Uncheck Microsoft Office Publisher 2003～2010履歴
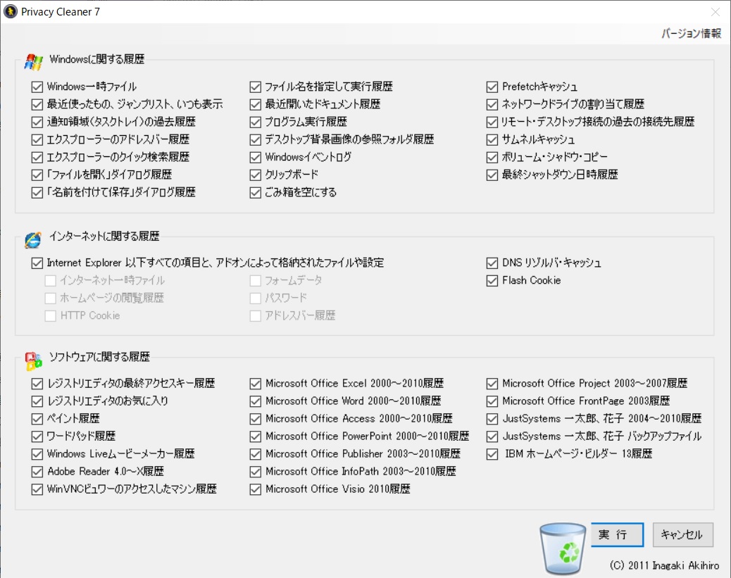731x578 pixels. pos(255,454)
